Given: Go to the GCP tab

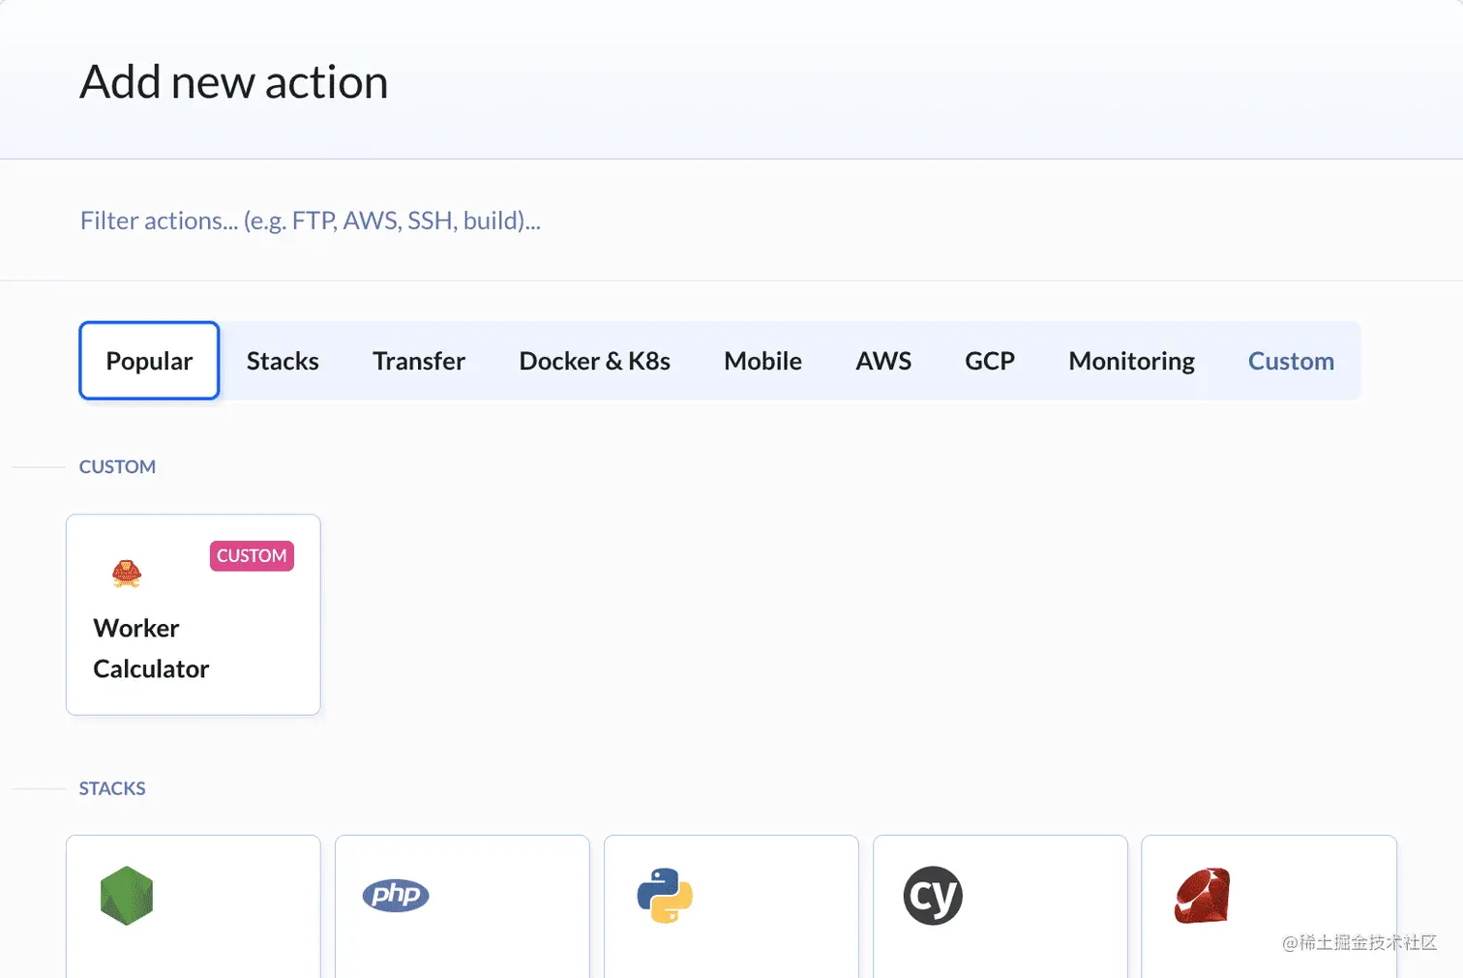Looking at the screenshot, I should 990,361.
